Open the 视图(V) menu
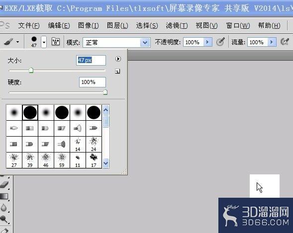Image resolution: width=293 pixels, height=233 pixels. pos(206,25)
